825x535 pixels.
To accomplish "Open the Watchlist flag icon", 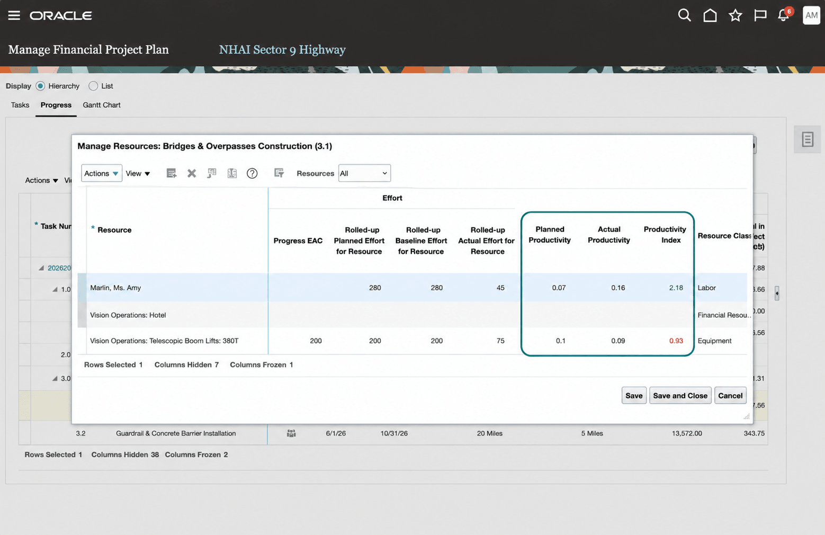I will click(x=760, y=15).
